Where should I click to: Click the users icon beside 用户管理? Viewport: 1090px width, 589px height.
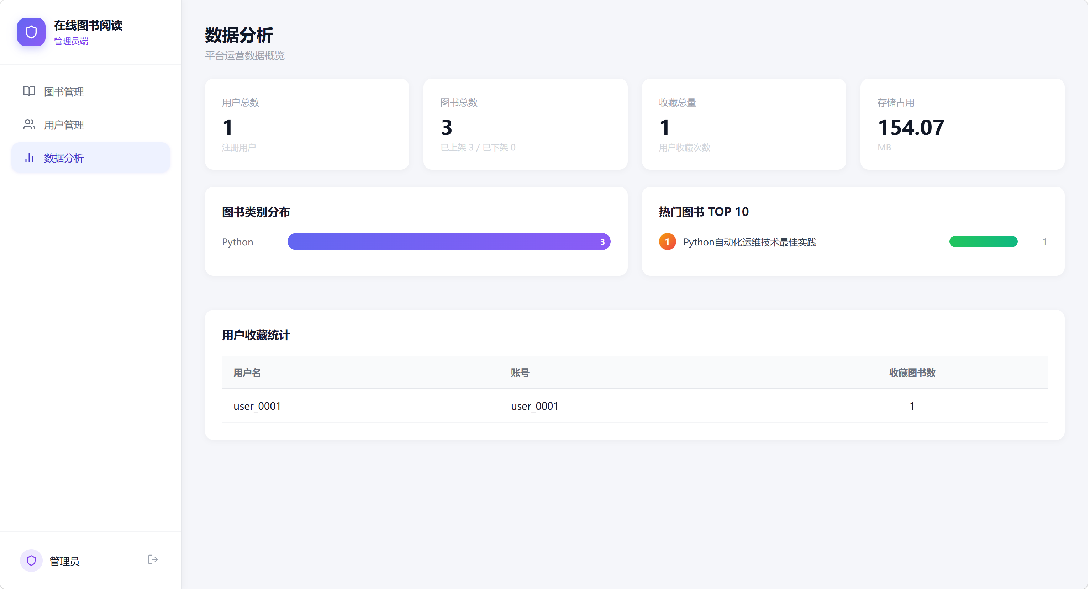tap(29, 124)
